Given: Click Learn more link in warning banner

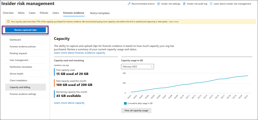Looking at the screenshot, I should [174, 22].
